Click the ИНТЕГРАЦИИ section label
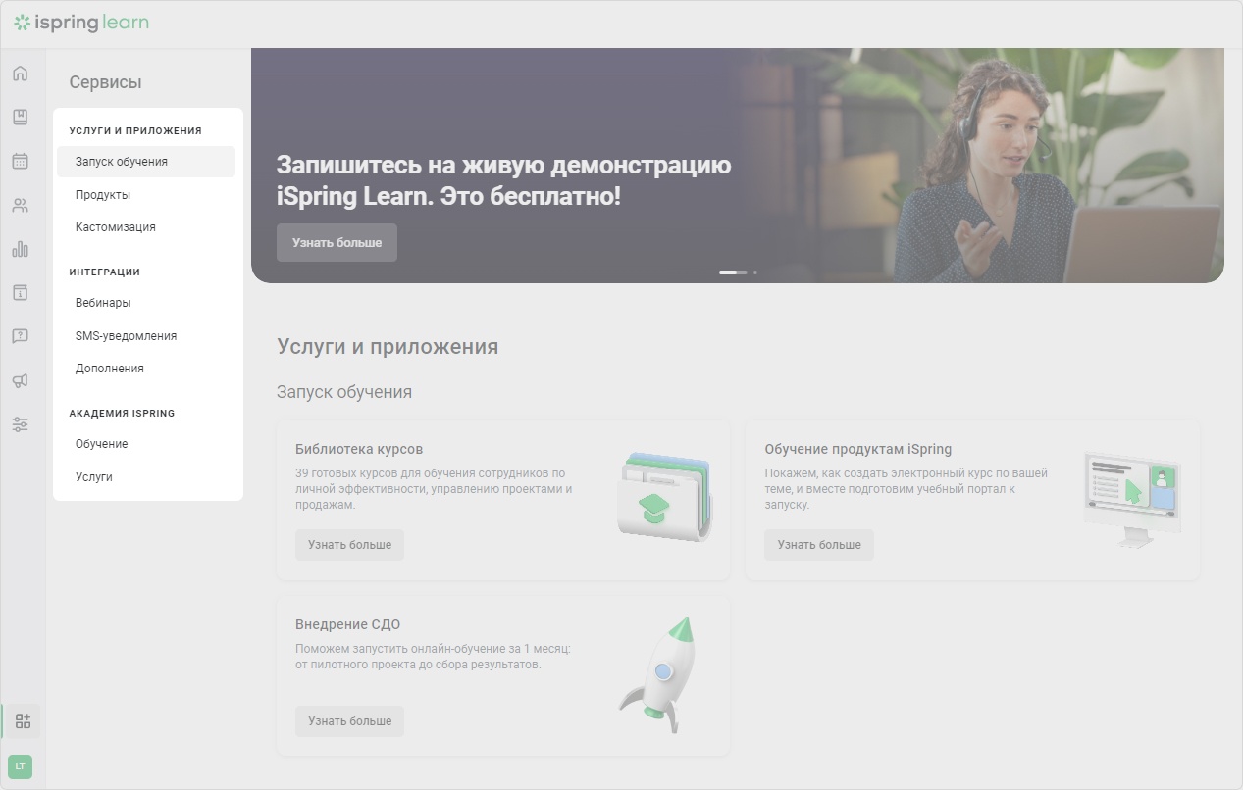 (105, 272)
